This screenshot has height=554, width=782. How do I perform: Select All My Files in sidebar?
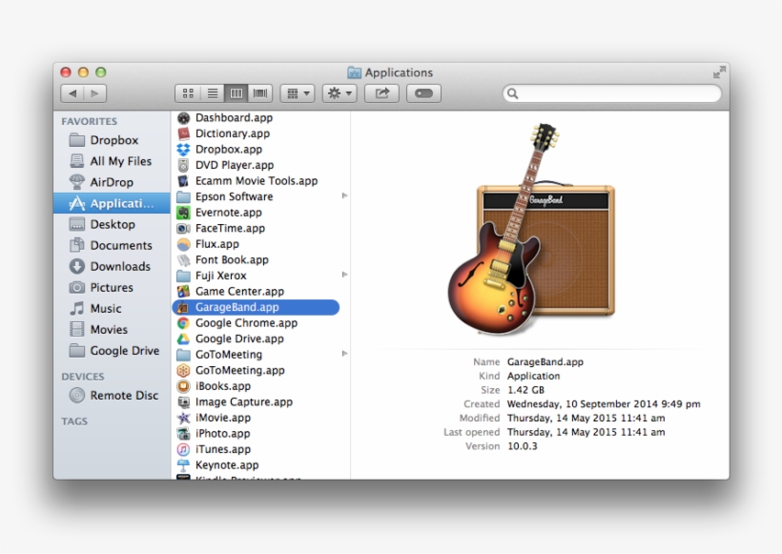(112, 161)
